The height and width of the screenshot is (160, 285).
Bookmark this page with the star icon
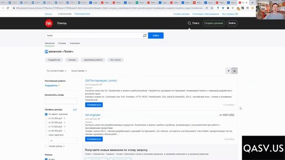click(212, 8)
